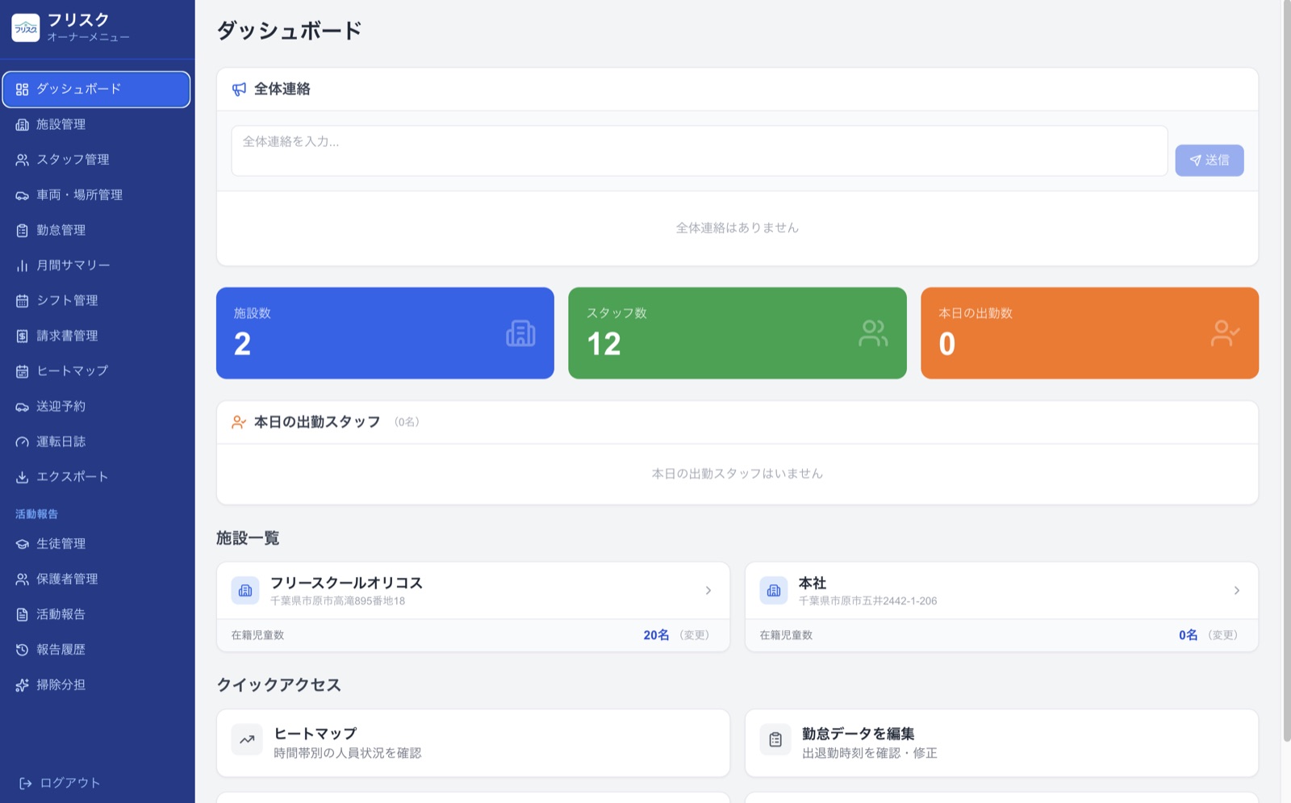Click the 0名 enrolled count
The width and height of the screenshot is (1291, 803).
pos(1188,635)
